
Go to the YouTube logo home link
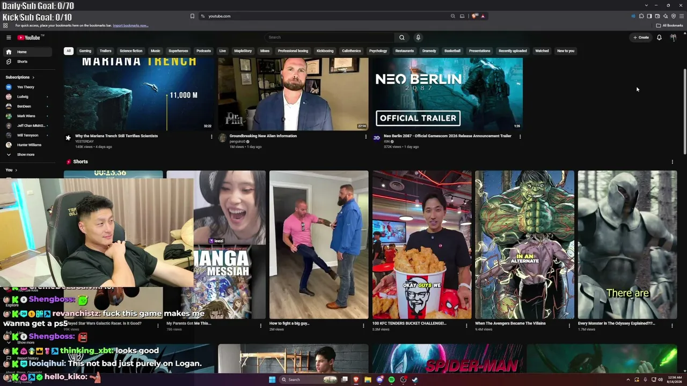click(30, 38)
